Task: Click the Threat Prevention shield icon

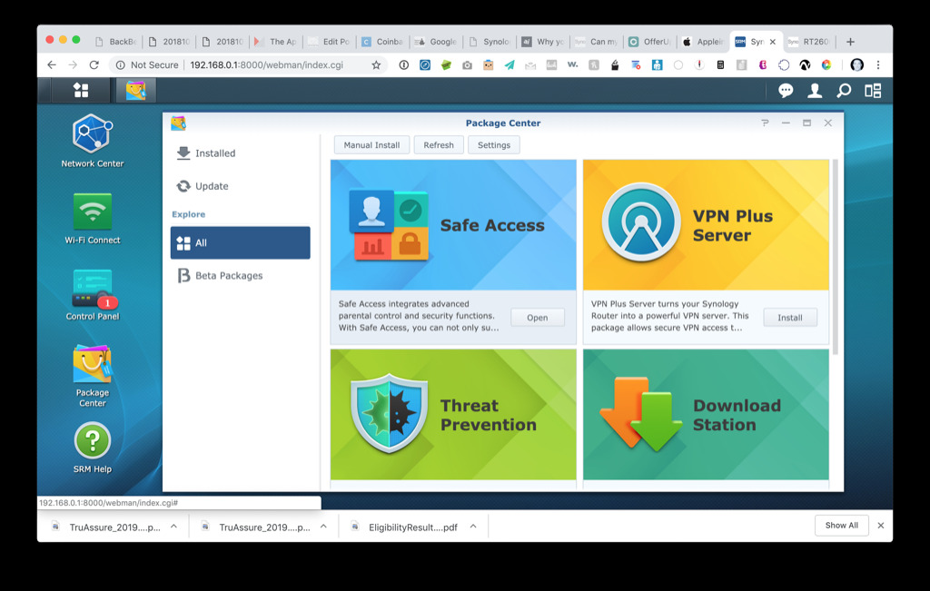Action: (389, 413)
